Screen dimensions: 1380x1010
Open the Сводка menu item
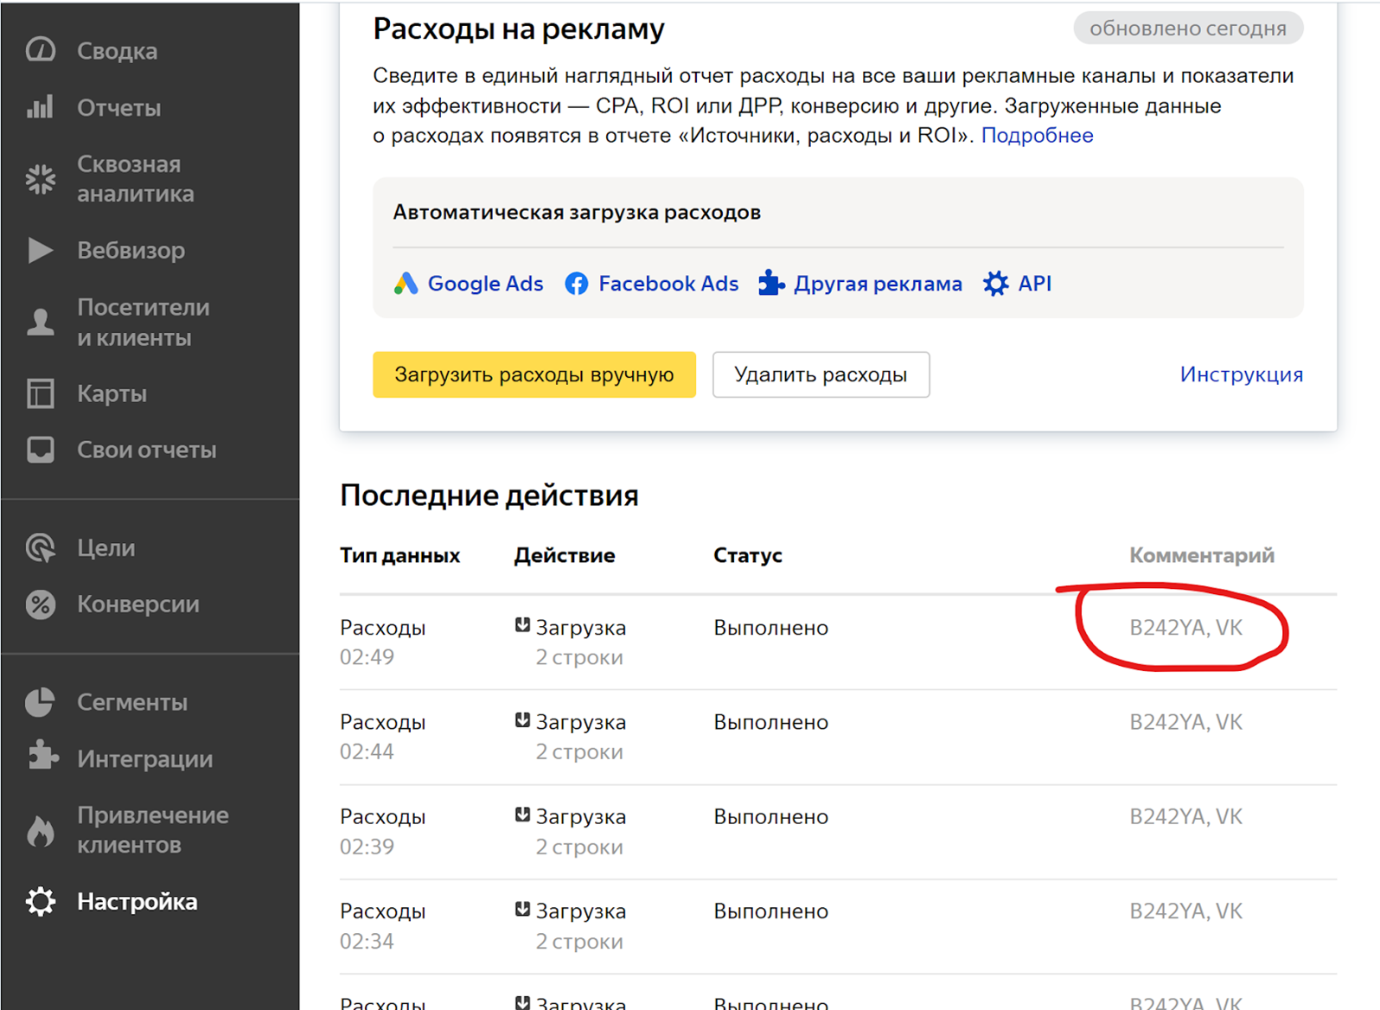pyautogui.click(x=118, y=51)
